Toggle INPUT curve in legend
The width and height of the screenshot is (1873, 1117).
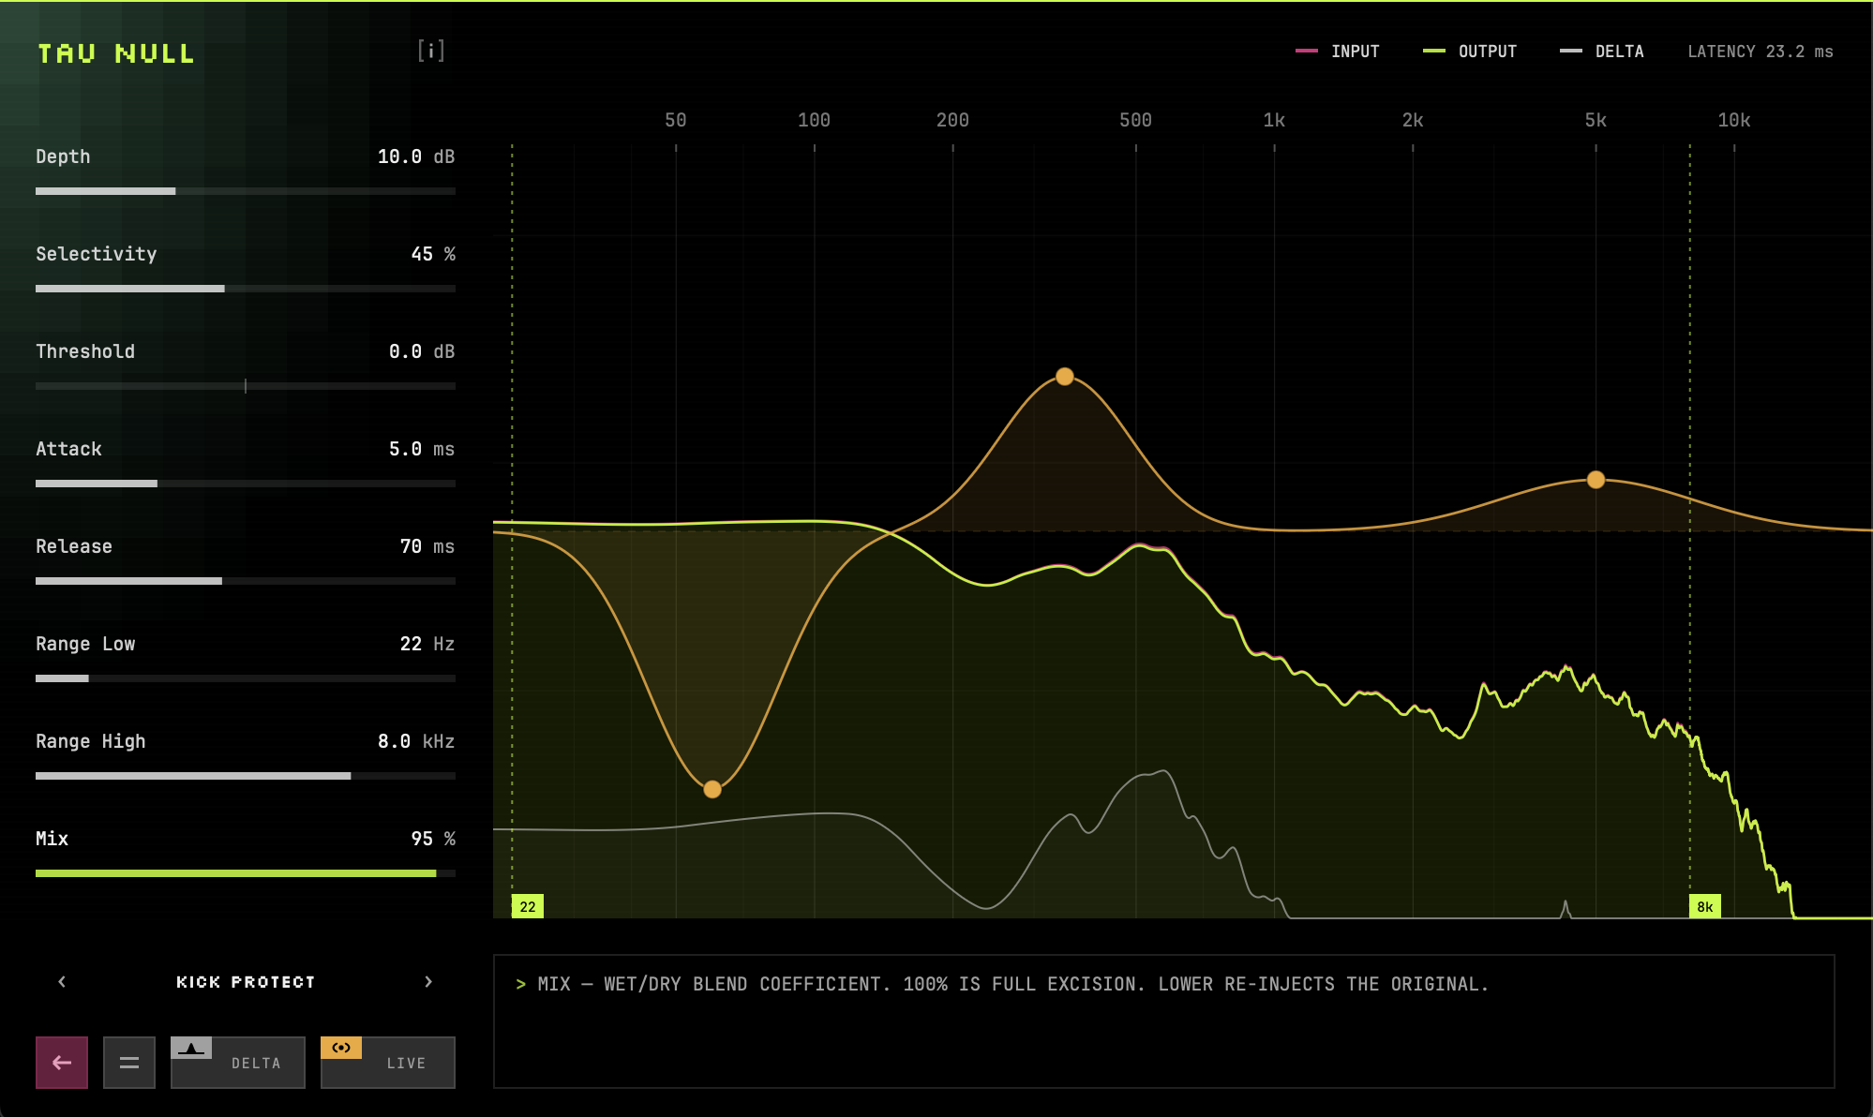(1337, 52)
